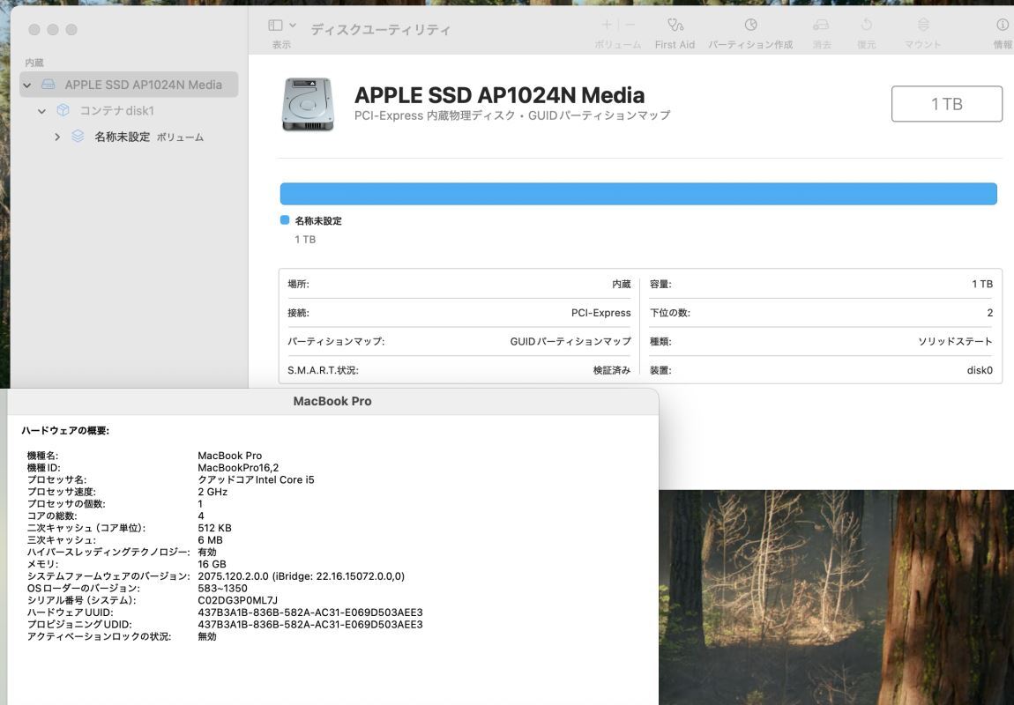Screen dimensions: 1014x705
Task: Click the 内蔵 value in the 場所 row
Action: tap(621, 285)
